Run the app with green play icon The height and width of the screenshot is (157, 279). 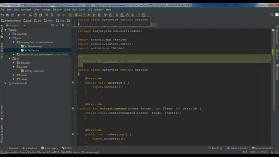coord(89,15)
